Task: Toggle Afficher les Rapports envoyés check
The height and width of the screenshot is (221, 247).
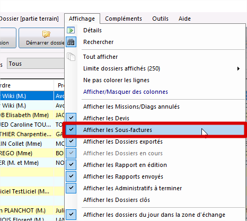Action: 71,176
